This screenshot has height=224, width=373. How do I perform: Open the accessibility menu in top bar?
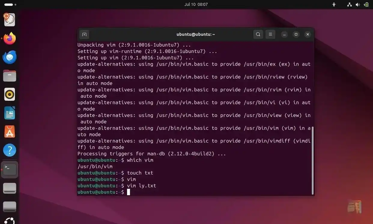pyautogui.click(x=334, y=4)
